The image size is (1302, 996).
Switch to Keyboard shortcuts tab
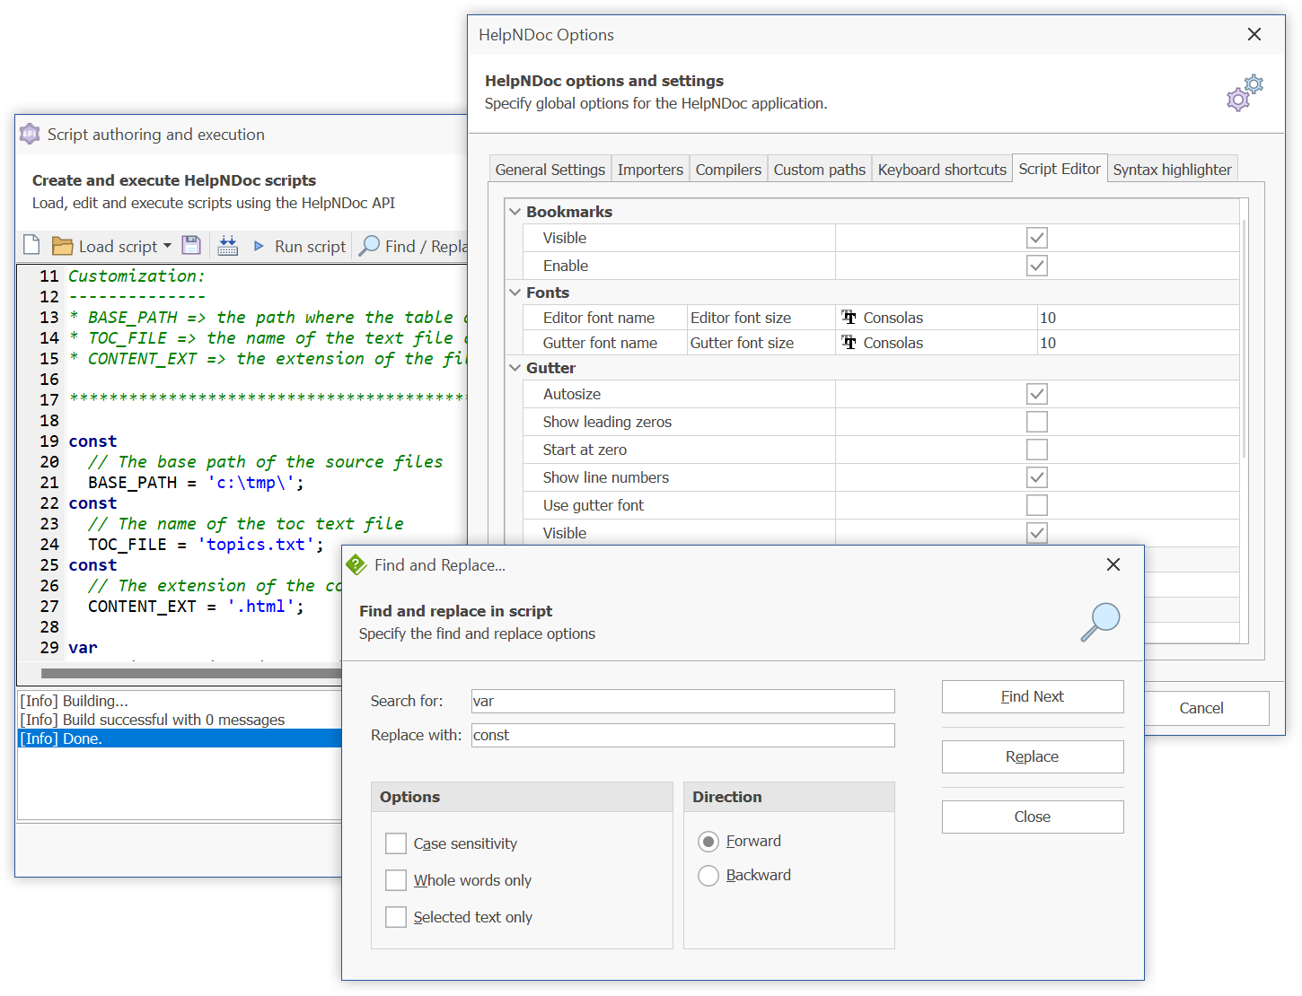tap(942, 170)
